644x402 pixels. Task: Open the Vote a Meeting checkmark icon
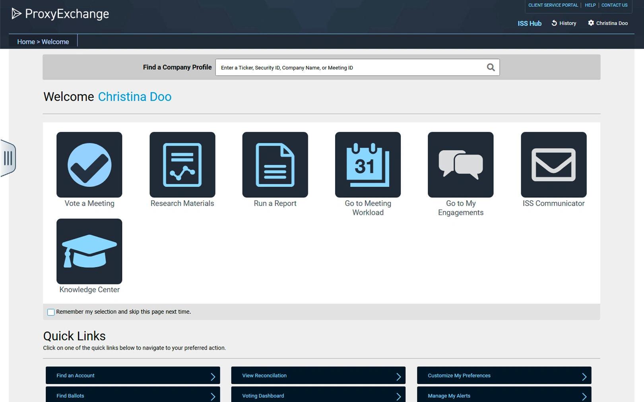89,164
